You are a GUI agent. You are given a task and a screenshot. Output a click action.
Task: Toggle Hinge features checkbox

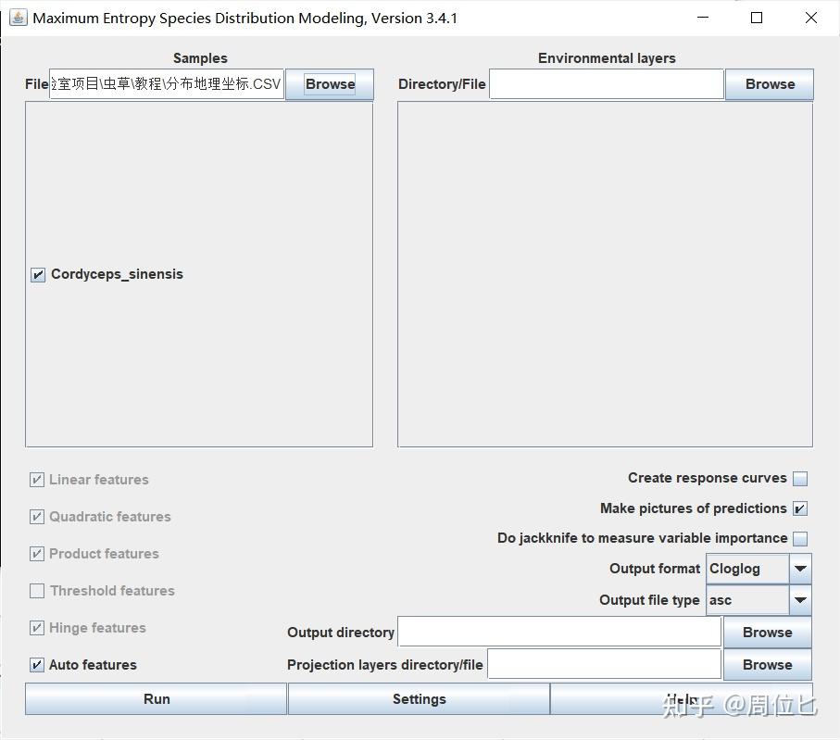pyautogui.click(x=36, y=628)
